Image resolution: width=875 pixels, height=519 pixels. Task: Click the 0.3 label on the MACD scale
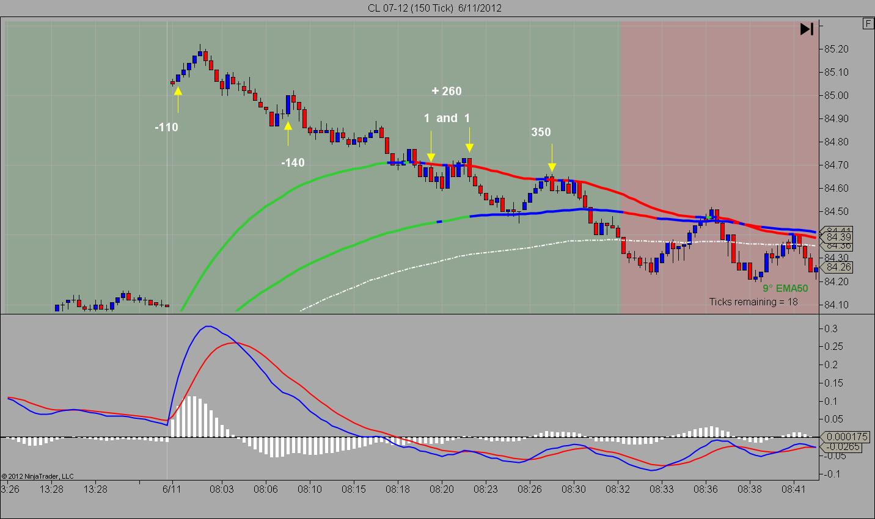(831, 328)
